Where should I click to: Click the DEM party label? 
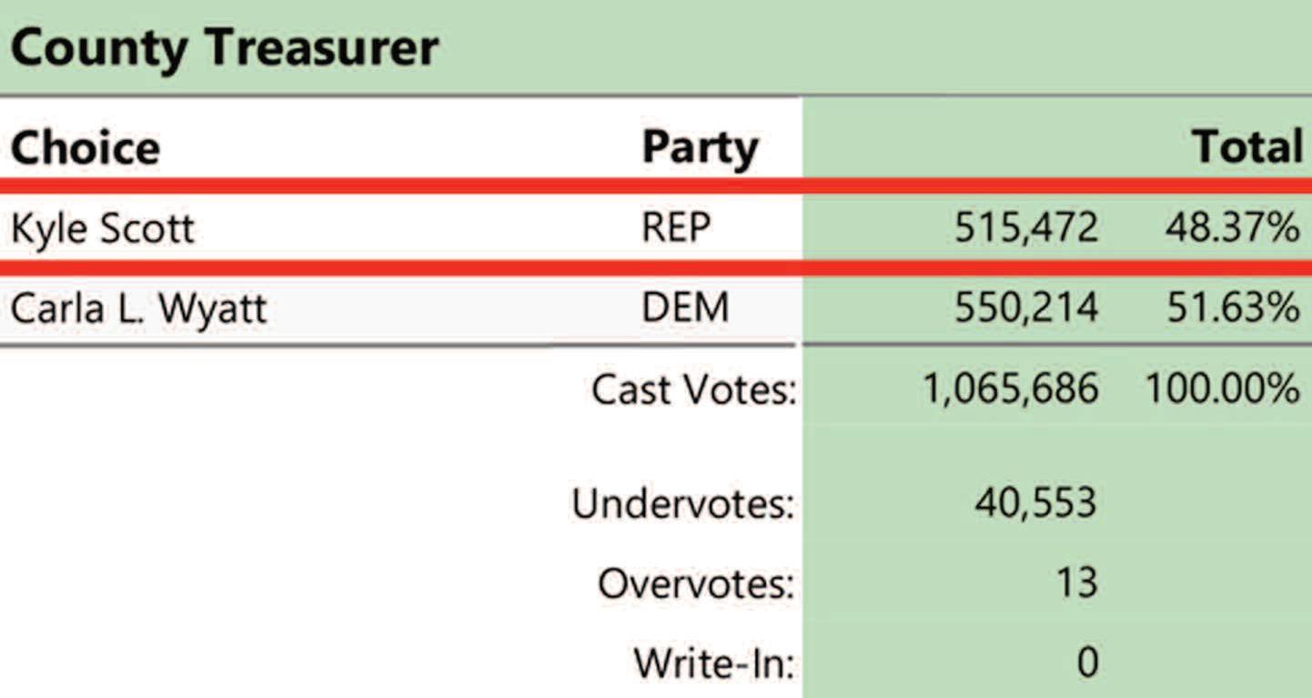point(685,309)
